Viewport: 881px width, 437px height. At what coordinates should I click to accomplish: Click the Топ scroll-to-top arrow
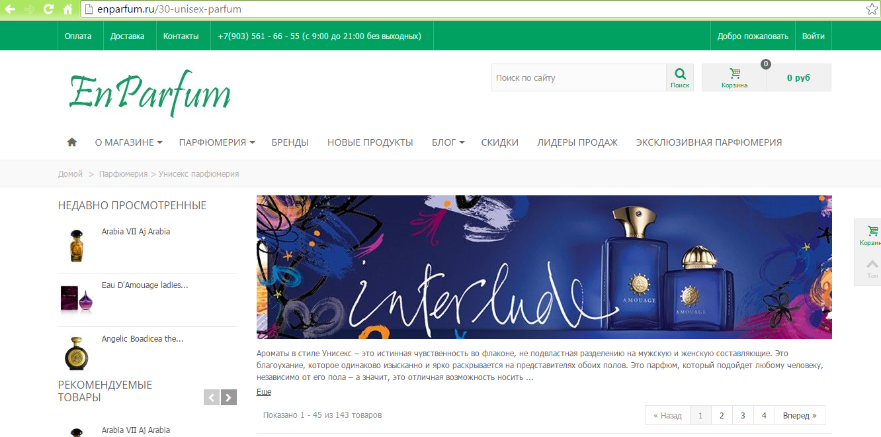(x=872, y=269)
